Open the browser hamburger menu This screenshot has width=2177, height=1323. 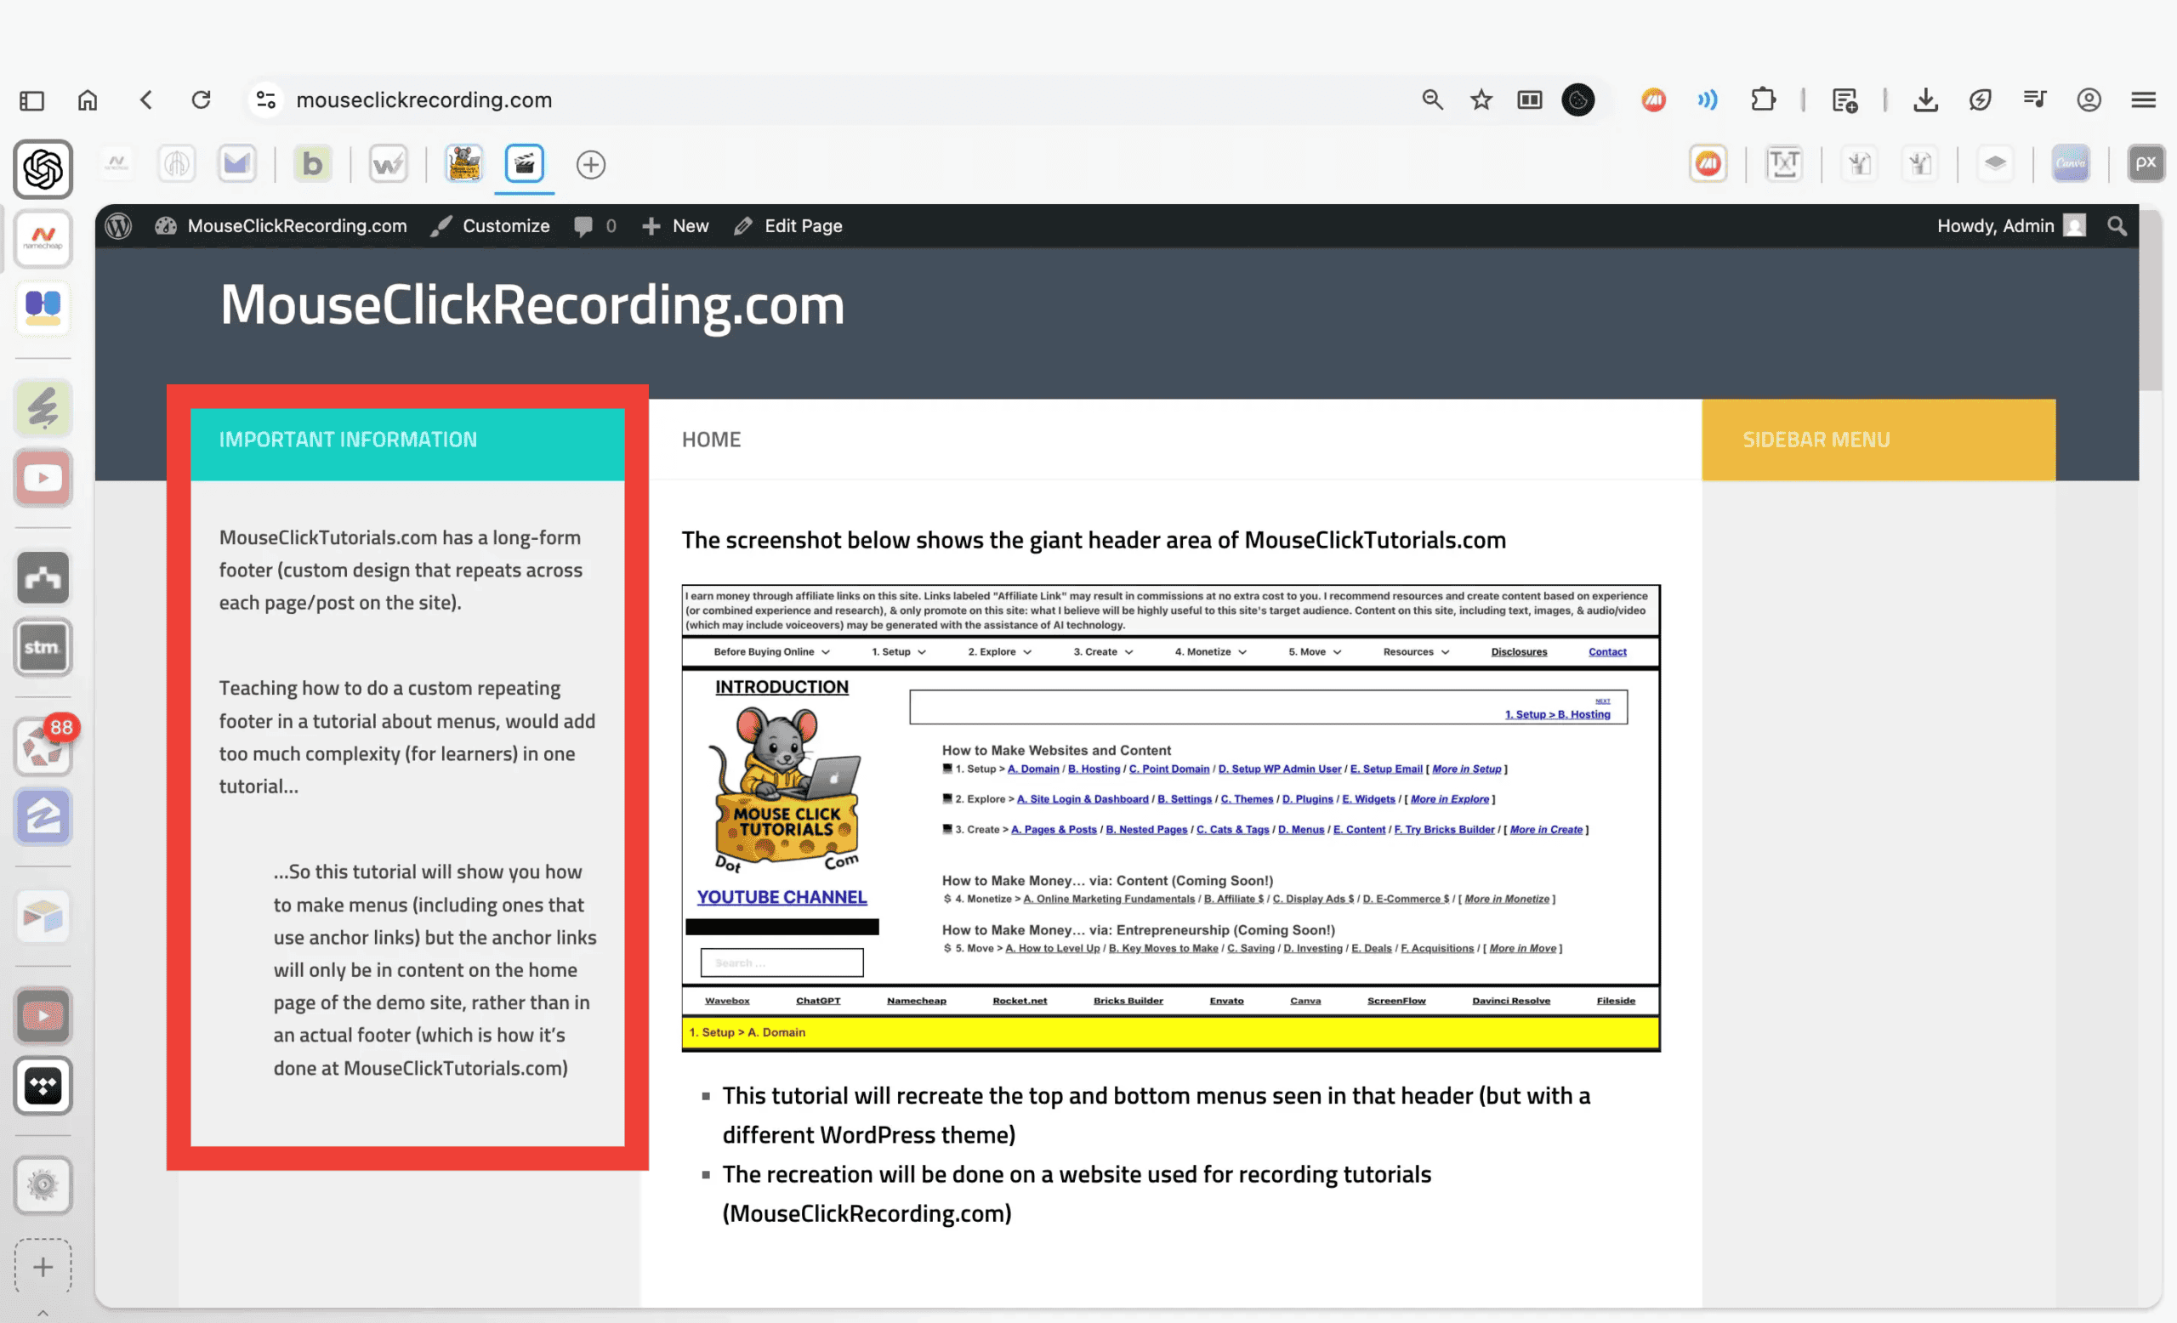(2144, 99)
